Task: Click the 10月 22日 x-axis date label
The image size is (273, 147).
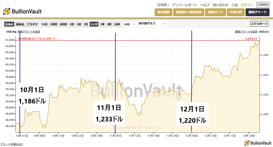Action: [x=77, y=136]
